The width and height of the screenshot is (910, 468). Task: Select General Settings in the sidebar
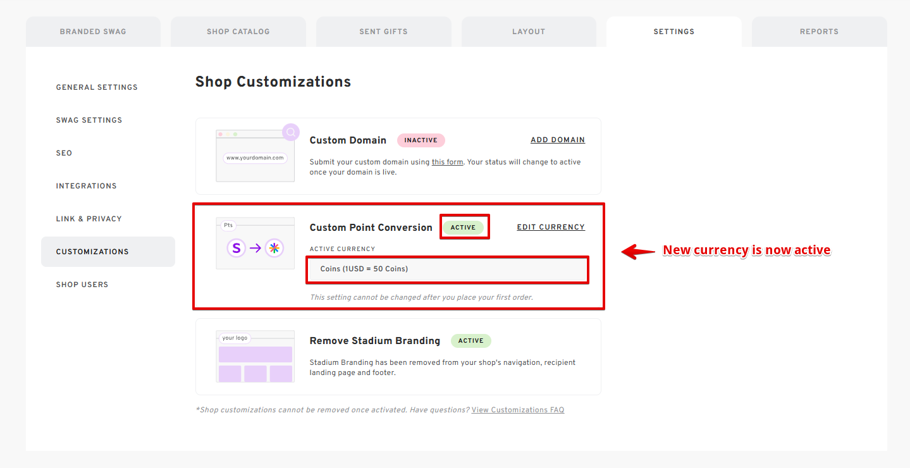[97, 87]
